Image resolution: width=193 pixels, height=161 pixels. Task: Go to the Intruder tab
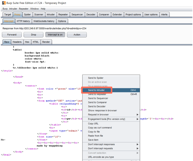point(51,15)
